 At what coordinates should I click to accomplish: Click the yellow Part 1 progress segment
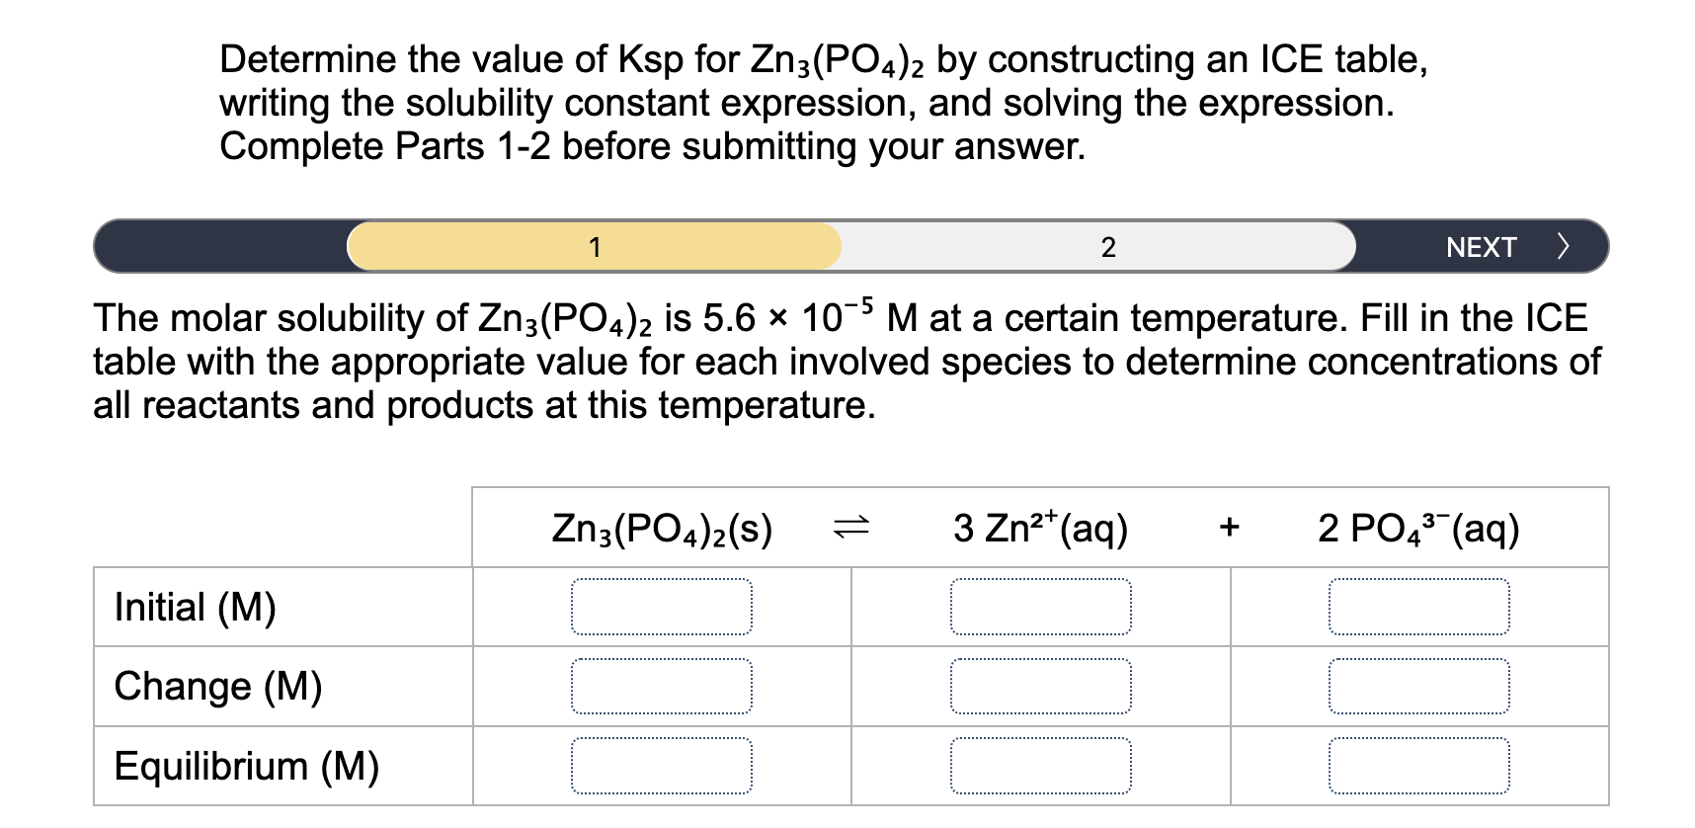tap(595, 247)
